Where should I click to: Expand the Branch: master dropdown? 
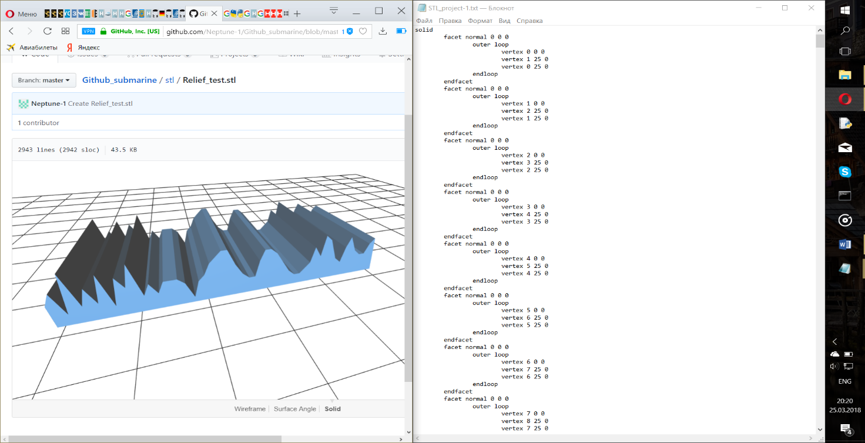click(44, 80)
